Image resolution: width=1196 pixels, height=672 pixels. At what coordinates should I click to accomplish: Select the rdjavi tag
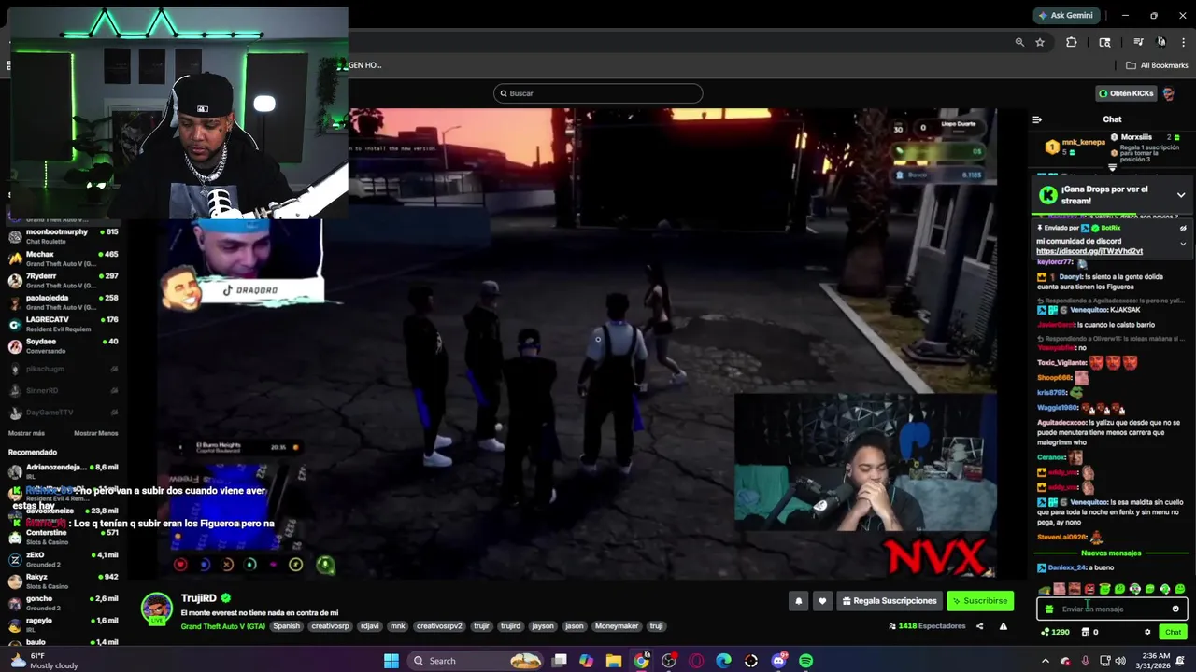click(x=370, y=626)
